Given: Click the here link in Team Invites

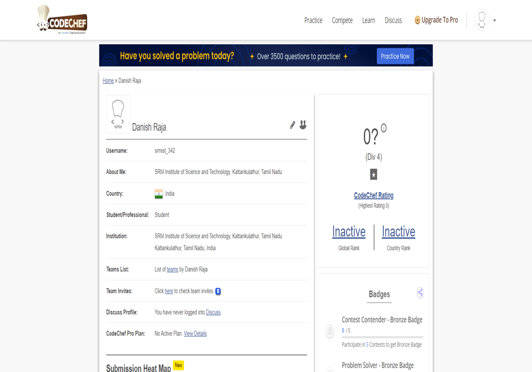Looking at the screenshot, I should coord(168,291).
